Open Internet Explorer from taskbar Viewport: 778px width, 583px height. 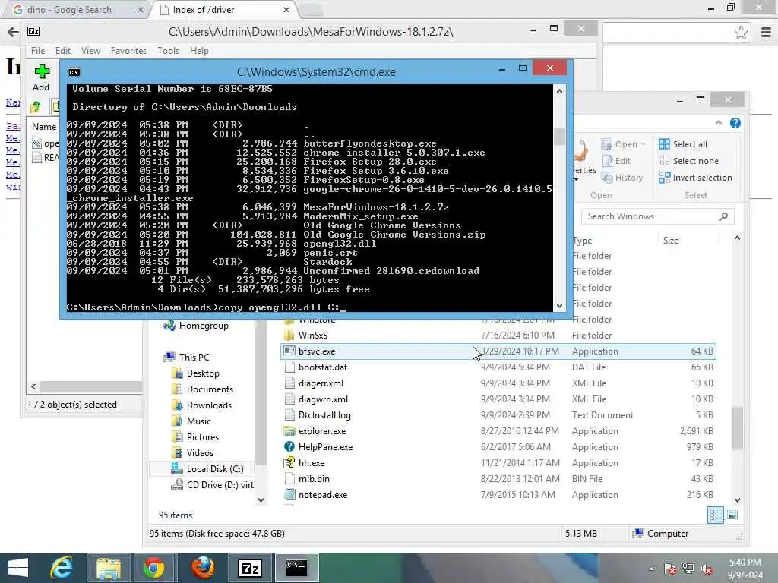[62, 568]
